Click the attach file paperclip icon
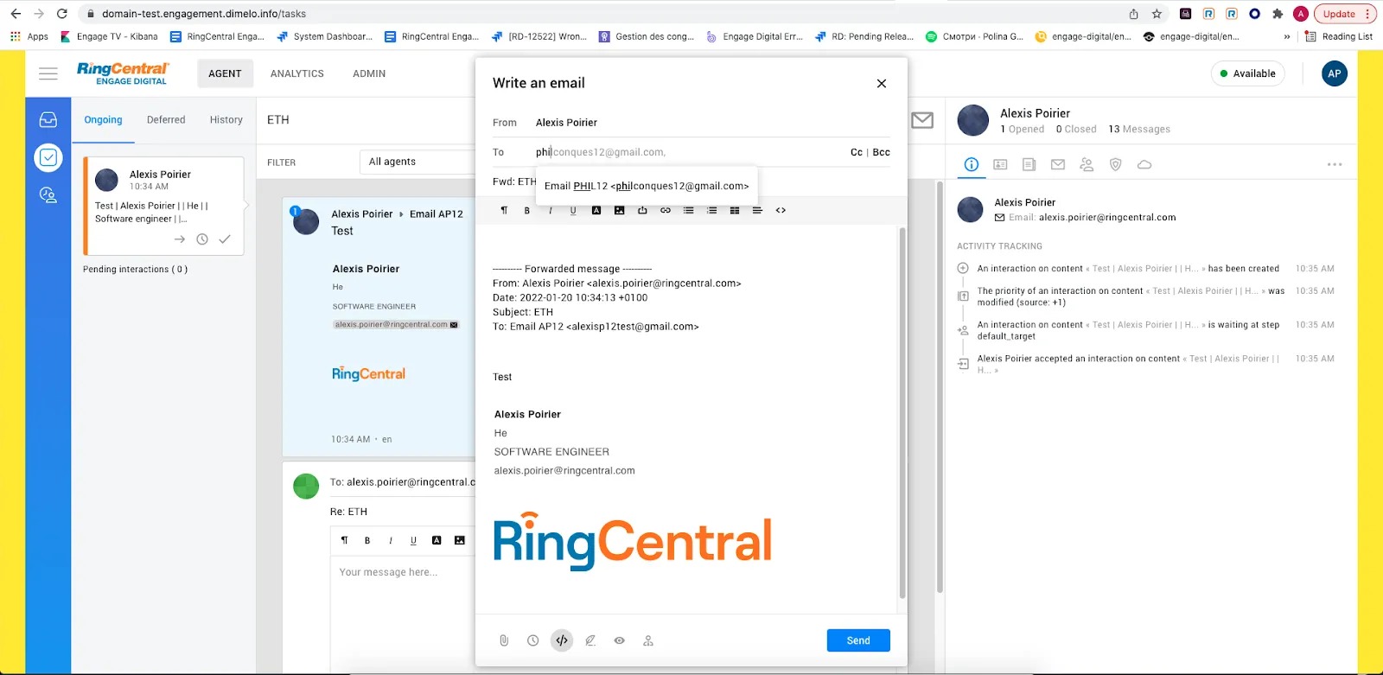The height and width of the screenshot is (675, 1383). pyautogui.click(x=504, y=640)
